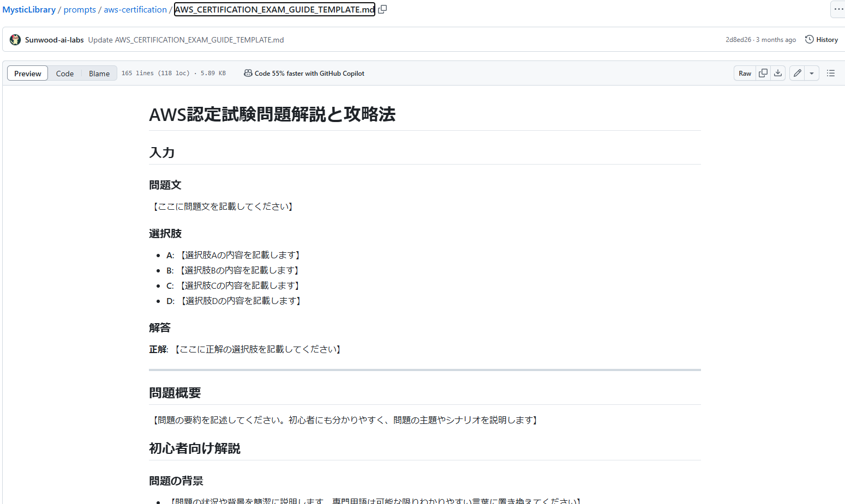This screenshot has width=845, height=504.
Task: Go to aws-certification folder breadcrumb
Action: 135,10
